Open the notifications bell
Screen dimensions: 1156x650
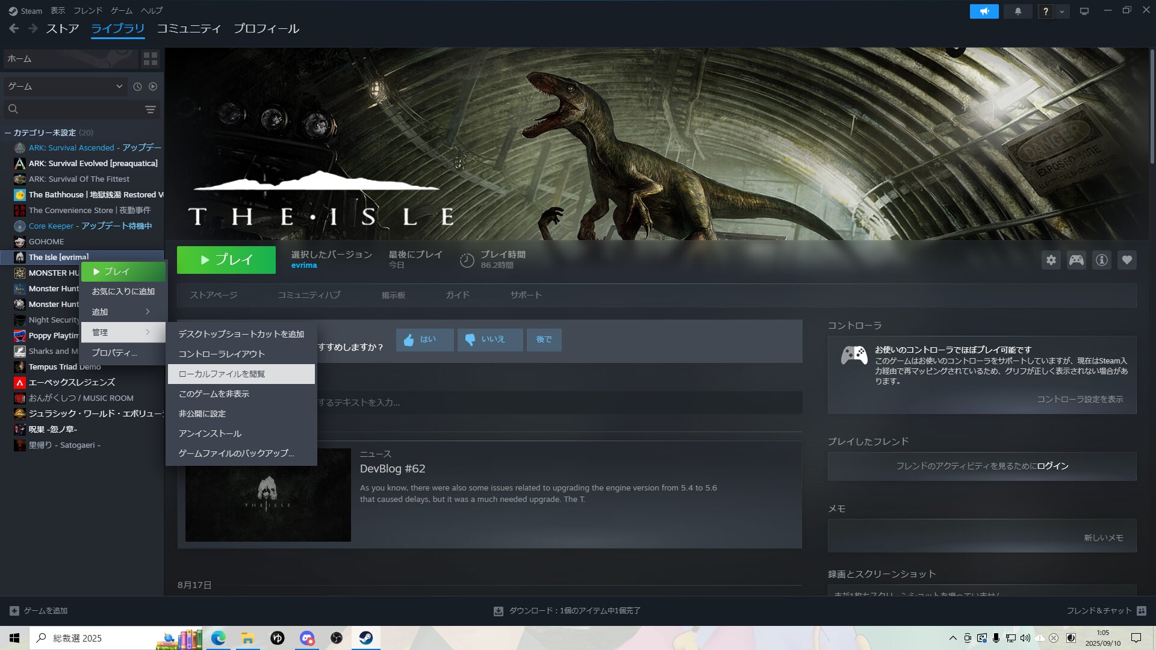coord(1018,11)
